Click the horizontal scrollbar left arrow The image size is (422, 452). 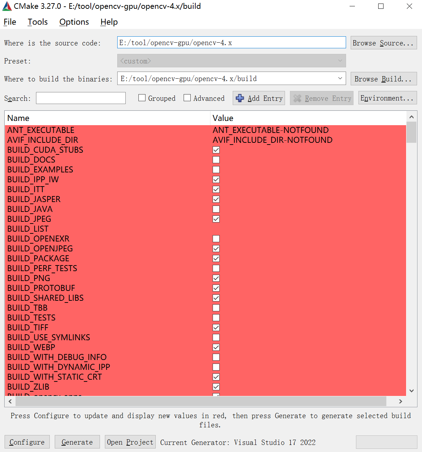10,401
